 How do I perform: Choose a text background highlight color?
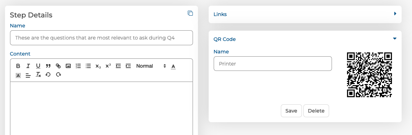coord(18,75)
